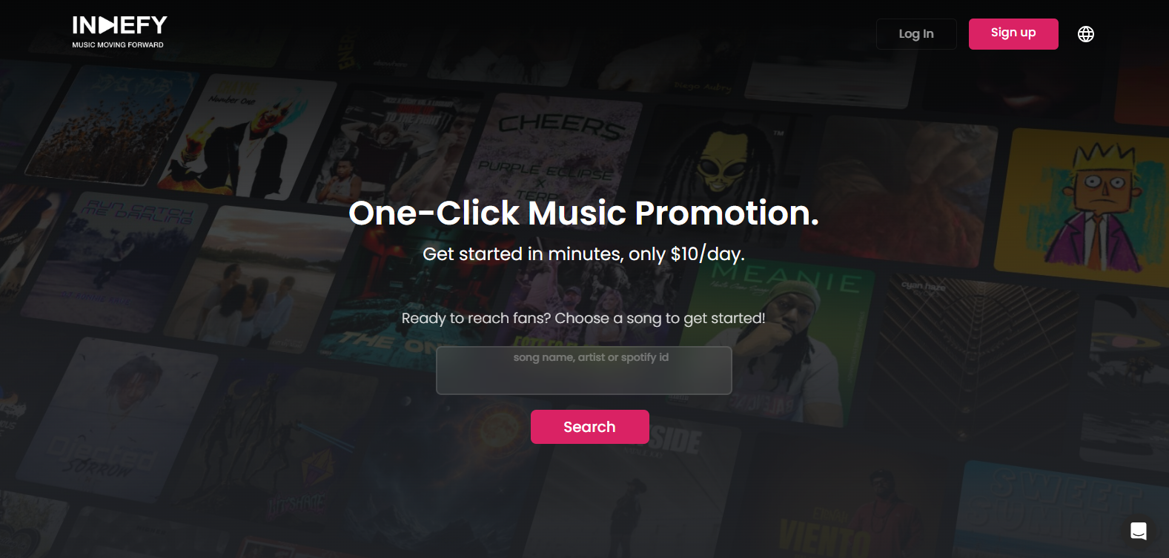The width and height of the screenshot is (1169, 558).
Task: Click the pink Search button
Action: [590, 427]
